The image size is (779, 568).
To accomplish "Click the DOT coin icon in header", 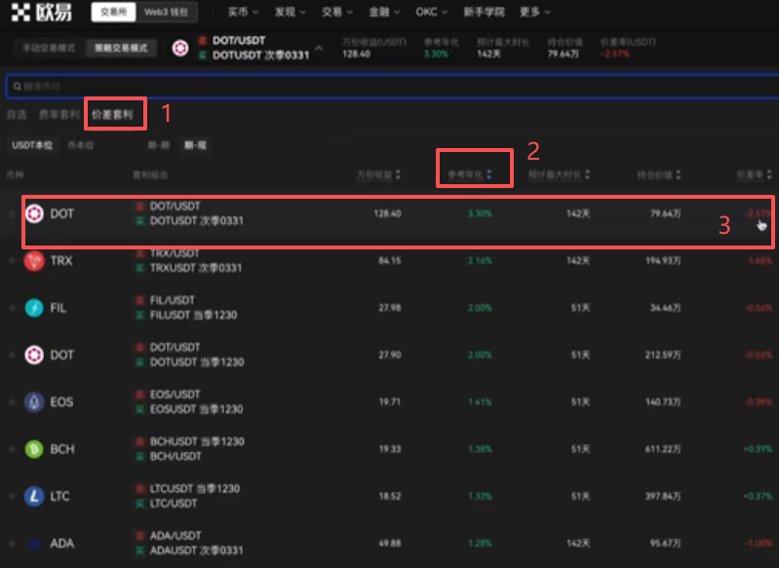I will pos(180,48).
